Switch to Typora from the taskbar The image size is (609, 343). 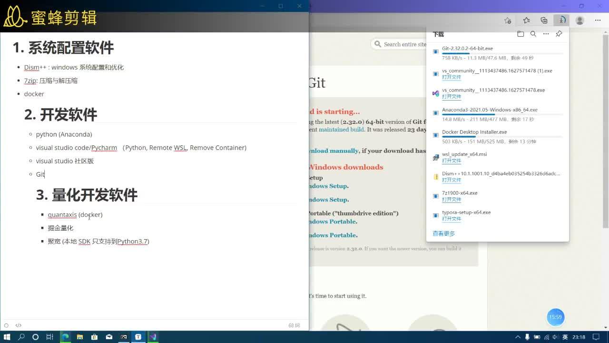pyautogui.click(x=138, y=337)
